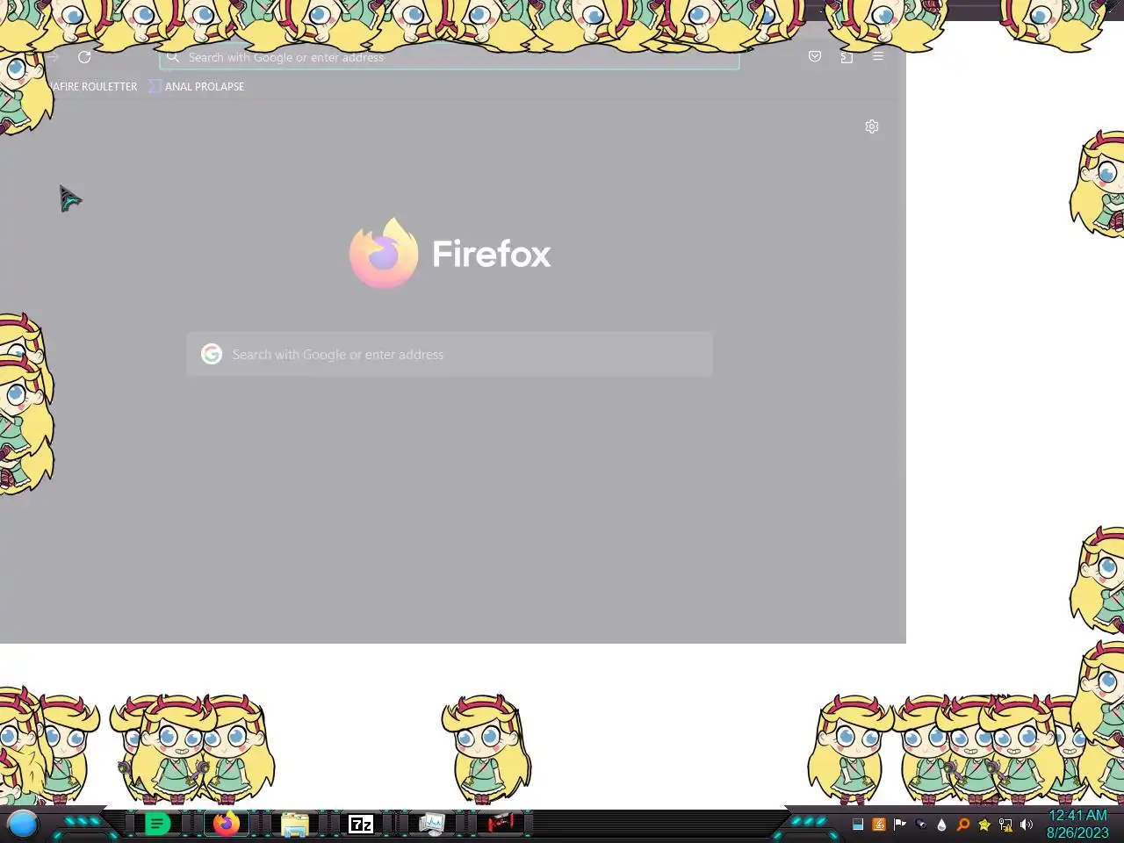The height and width of the screenshot is (843, 1124).
Task: Reload the current Firefox page
Action: click(84, 57)
